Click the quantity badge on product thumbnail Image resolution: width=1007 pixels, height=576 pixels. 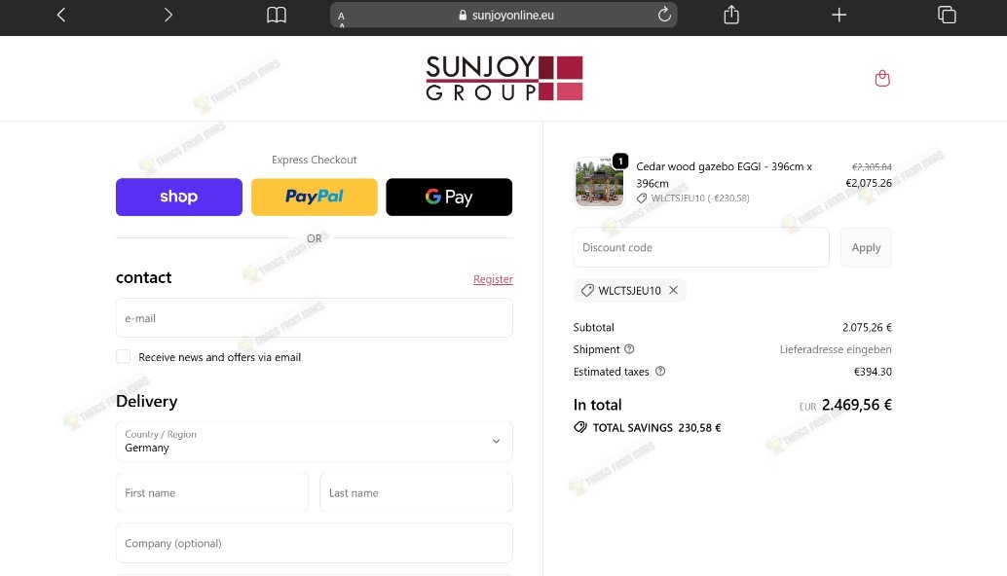(620, 161)
